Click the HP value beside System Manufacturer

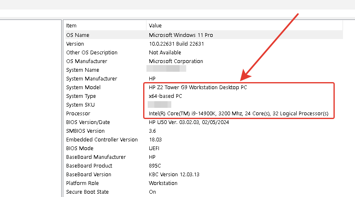pyautogui.click(x=152, y=78)
